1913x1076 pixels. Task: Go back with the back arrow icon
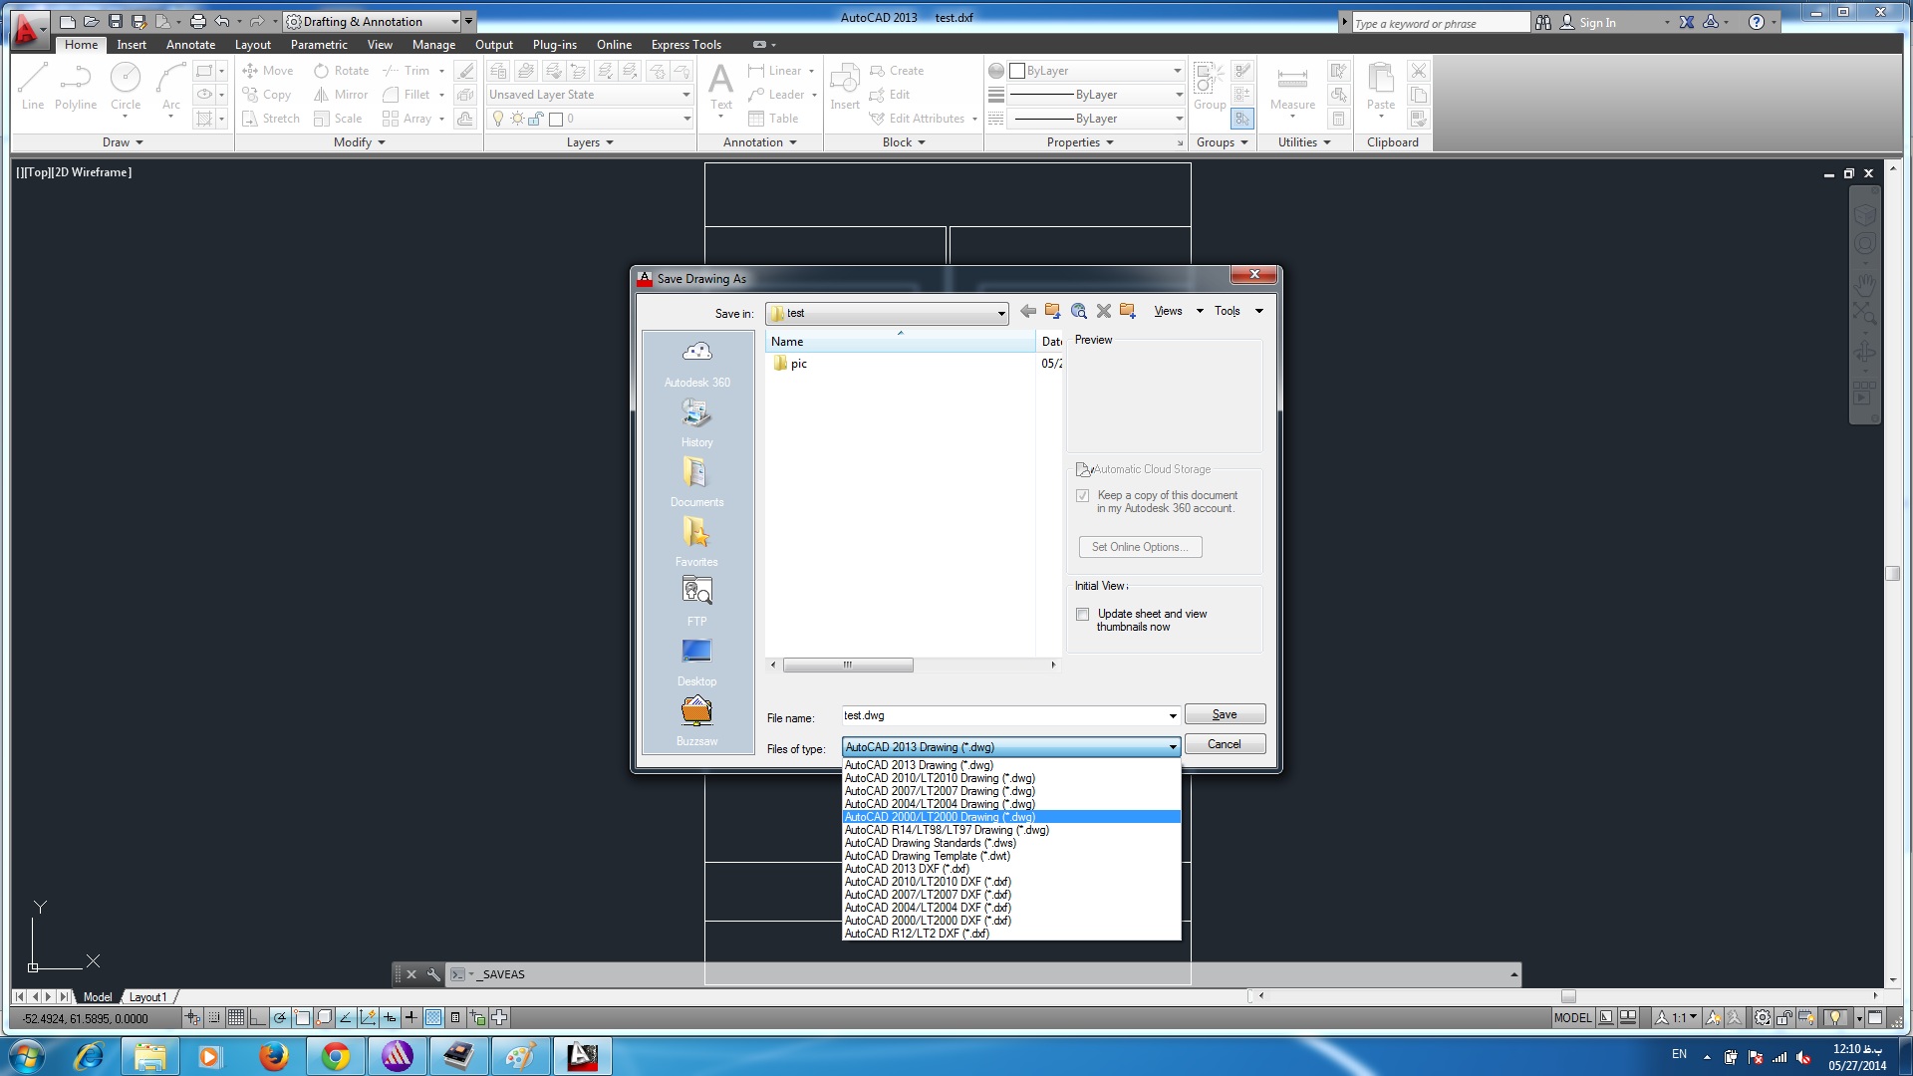pyautogui.click(x=1028, y=311)
